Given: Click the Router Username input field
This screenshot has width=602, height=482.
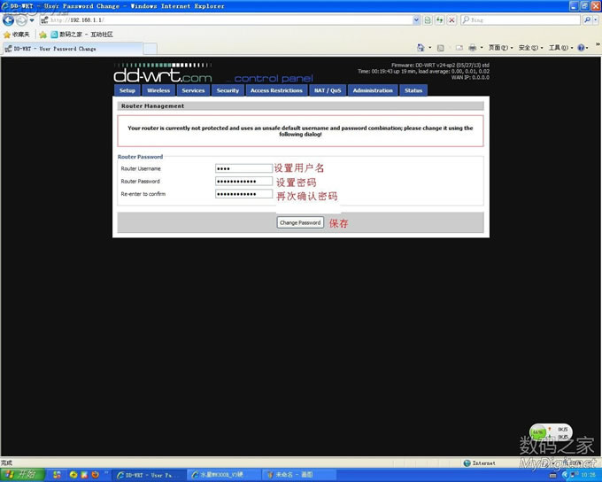Looking at the screenshot, I should (x=243, y=168).
